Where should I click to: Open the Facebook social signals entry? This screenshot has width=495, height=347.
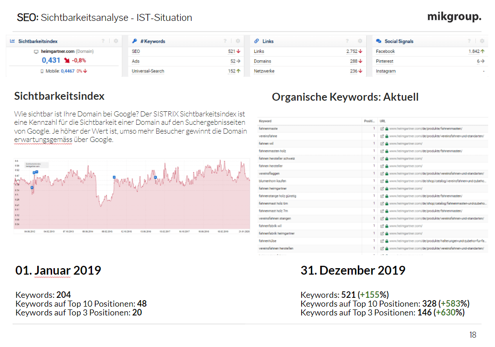point(385,51)
